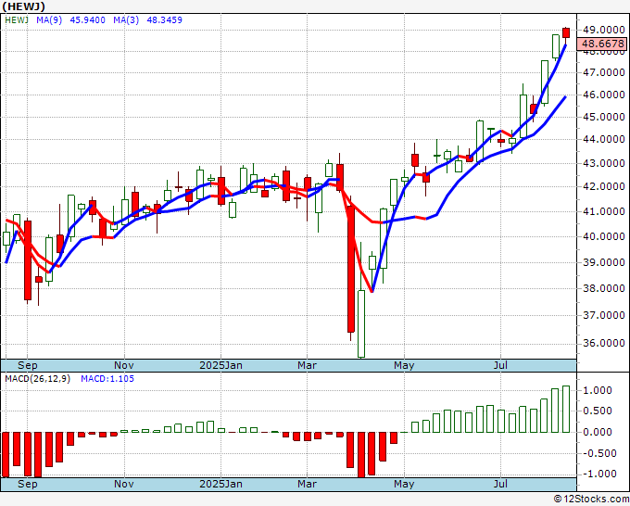The height and width of the screenshot is (506, 630).
Task: Click the 38.0000 price axis label
Action: point(604,288)
